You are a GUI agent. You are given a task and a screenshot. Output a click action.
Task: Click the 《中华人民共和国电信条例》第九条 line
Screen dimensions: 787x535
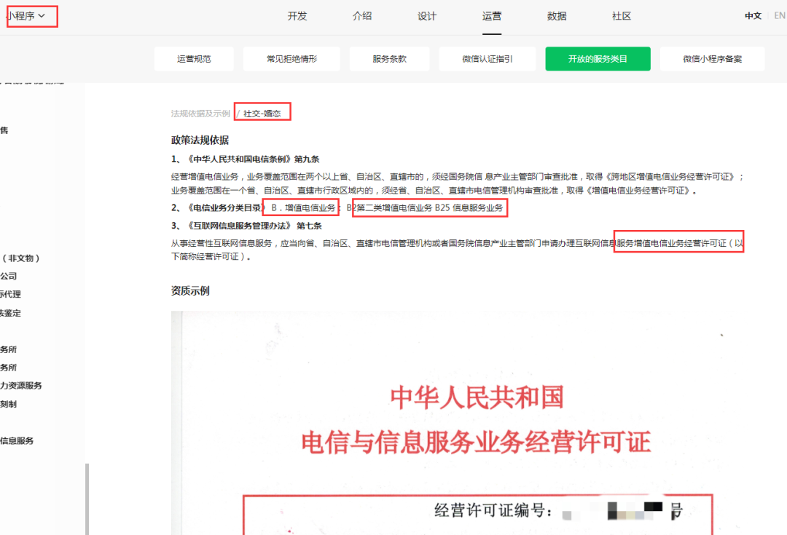[x=246, y=159]
